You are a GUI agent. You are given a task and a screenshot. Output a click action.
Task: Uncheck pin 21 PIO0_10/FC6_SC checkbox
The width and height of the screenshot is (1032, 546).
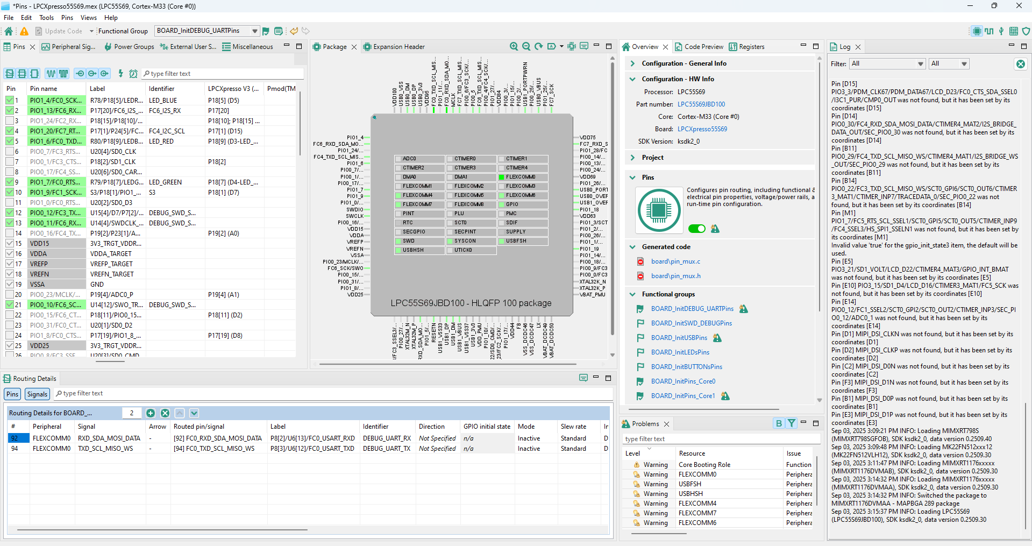[x=10, y=305]
